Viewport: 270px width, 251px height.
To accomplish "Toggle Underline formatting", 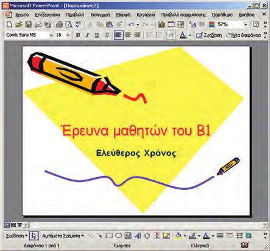I will coord(97,35).
